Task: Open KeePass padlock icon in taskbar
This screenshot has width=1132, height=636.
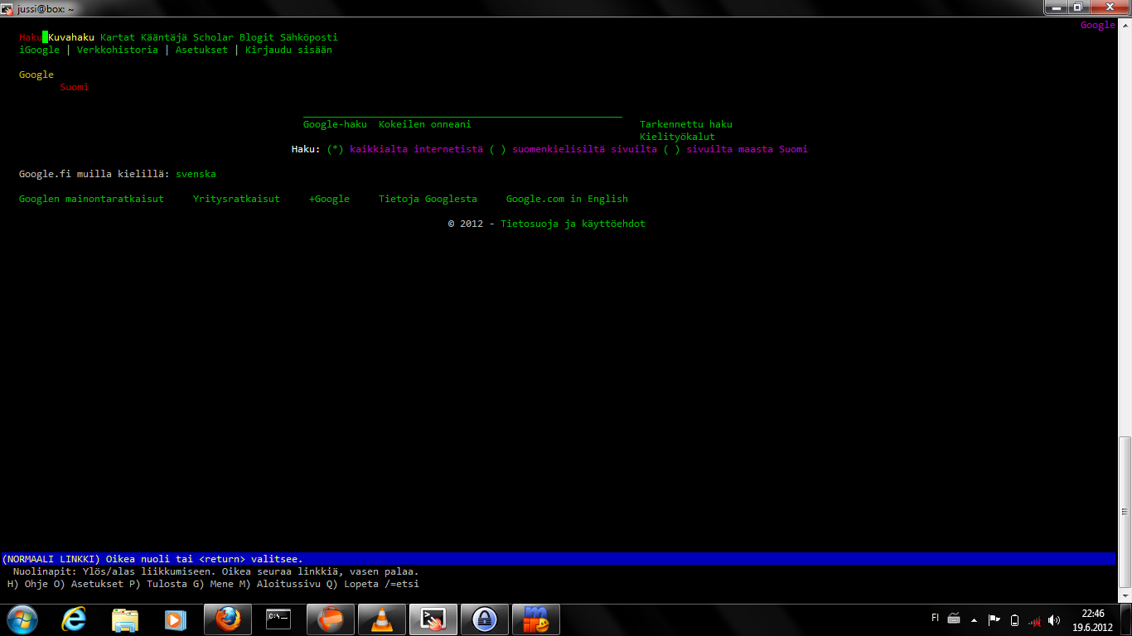Action: click(484, 619)
